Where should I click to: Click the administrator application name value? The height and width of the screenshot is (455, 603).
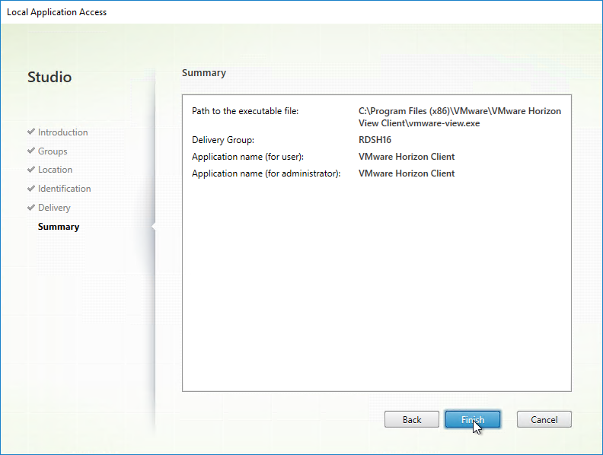click(407, 173)
